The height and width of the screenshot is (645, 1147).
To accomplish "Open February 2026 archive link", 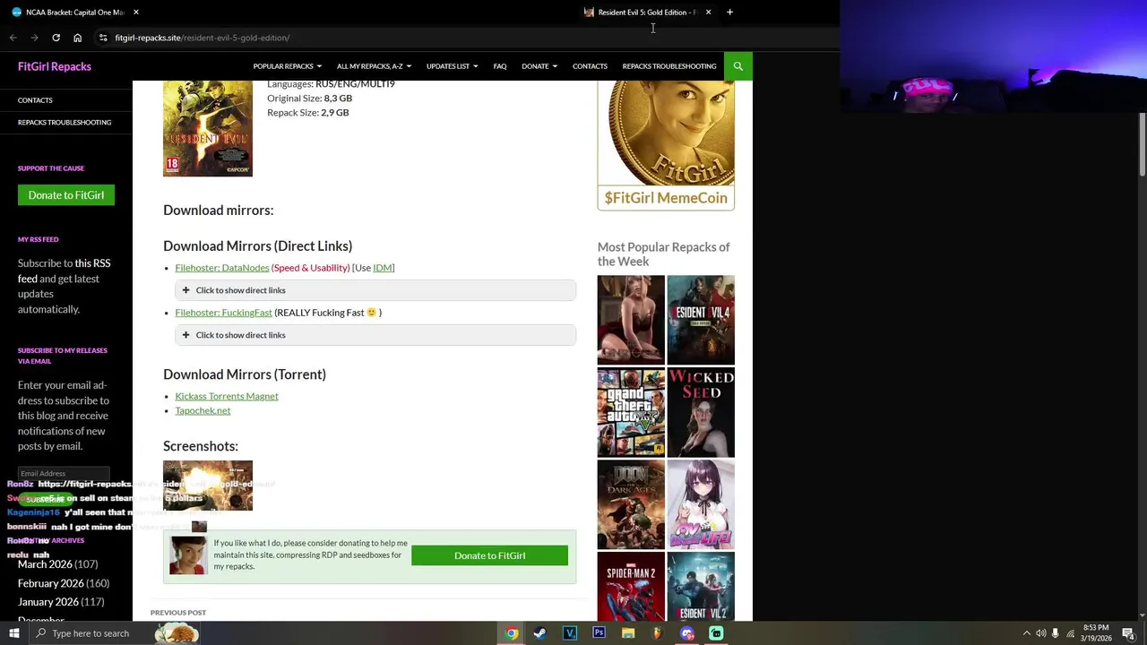I will (51, 583).
